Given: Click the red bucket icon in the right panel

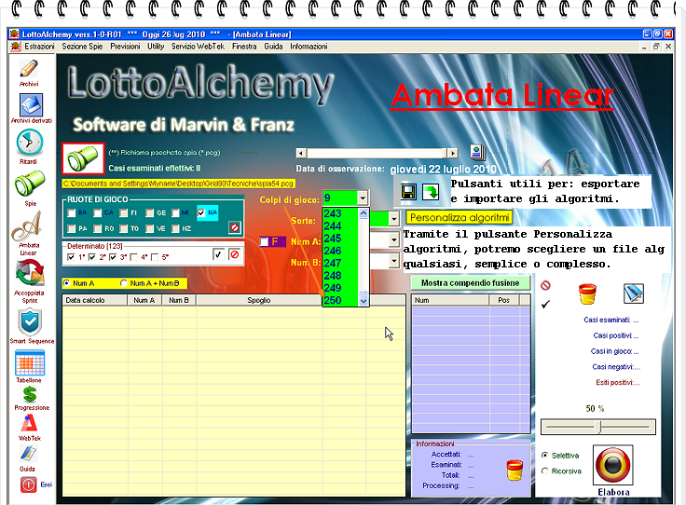Looking at the screenshot, I should tap(587, 293).
